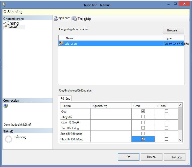Click Người tài trợ cell for Đọc
This screenshot has height=167, width=192.
click(111, 111)
